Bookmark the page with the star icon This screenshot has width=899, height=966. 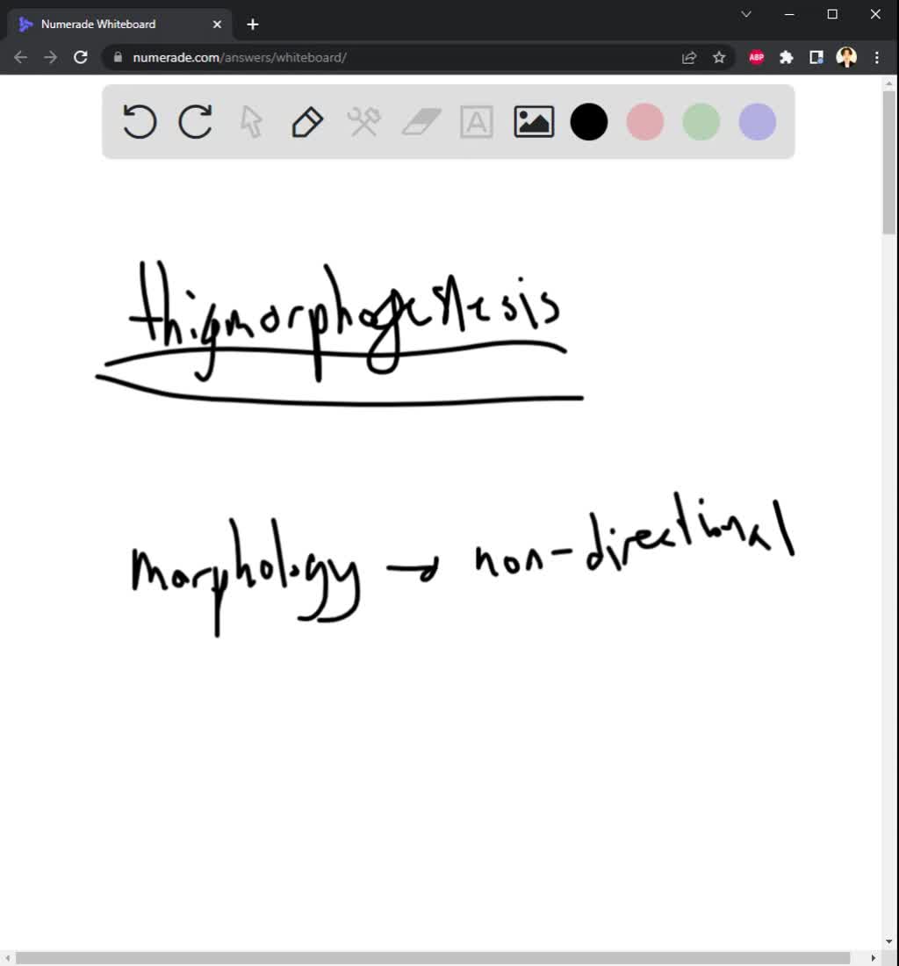tap(719, 56)
